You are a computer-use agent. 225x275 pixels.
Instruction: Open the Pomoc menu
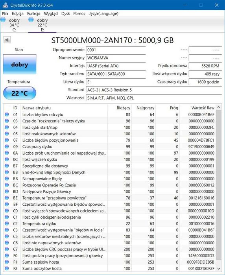pyautogui.click(x=79, y=13)
